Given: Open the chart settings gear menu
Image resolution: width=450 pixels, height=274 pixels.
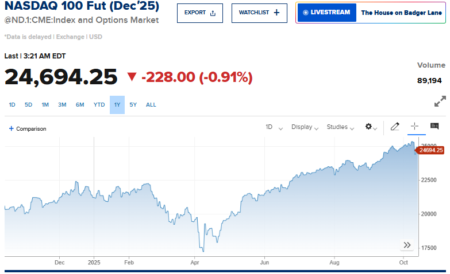Looking at the screenshot, I should click(x=371, y=127).
